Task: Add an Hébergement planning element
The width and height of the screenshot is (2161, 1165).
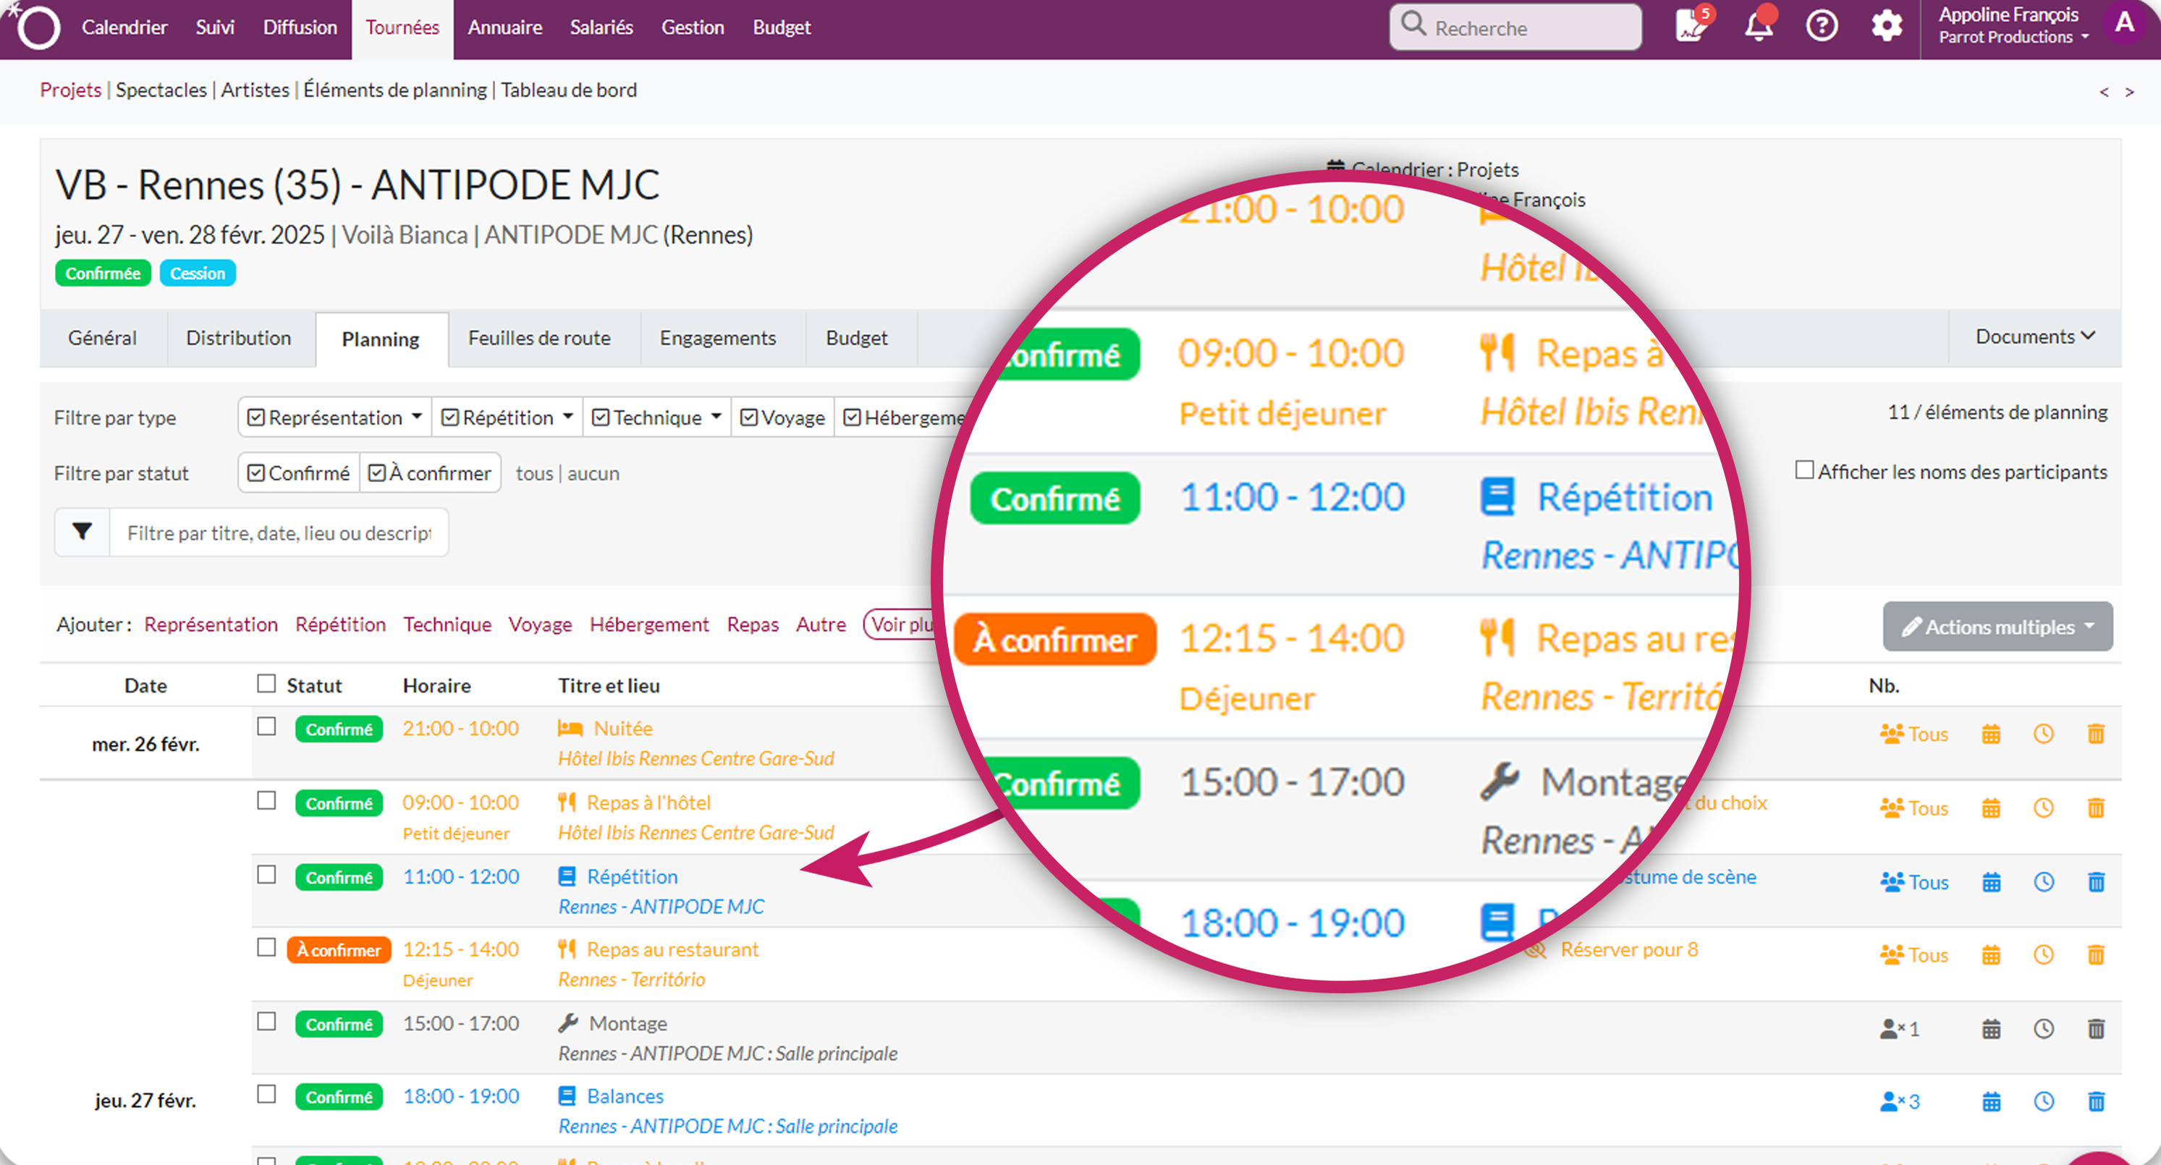Action: pos(648,625)
